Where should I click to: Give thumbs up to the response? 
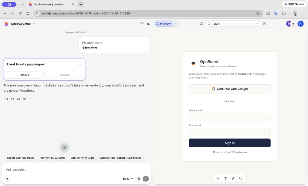[x=12, y=99]
